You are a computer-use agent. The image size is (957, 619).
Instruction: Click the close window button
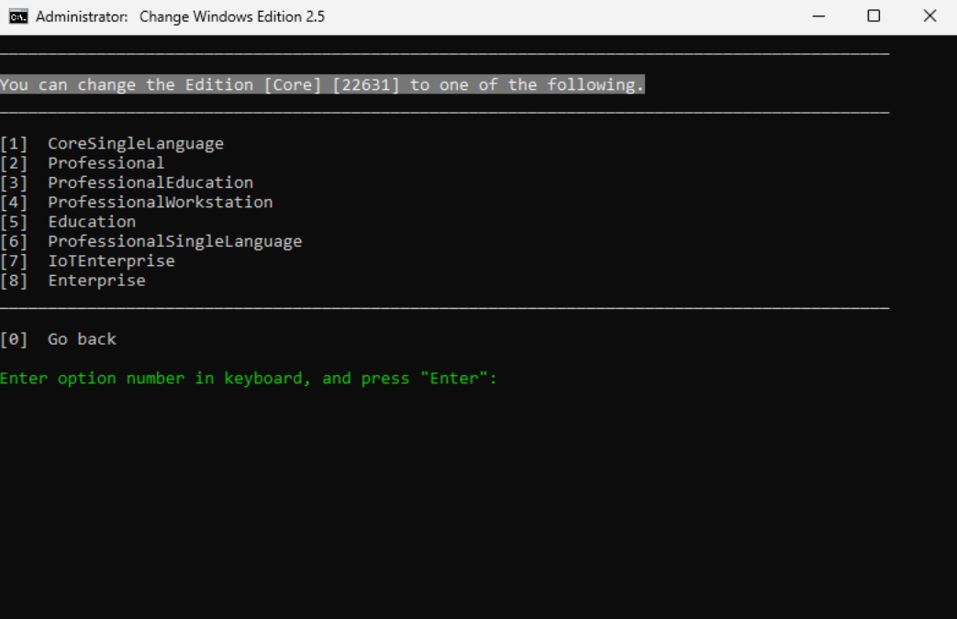point(930,16)
